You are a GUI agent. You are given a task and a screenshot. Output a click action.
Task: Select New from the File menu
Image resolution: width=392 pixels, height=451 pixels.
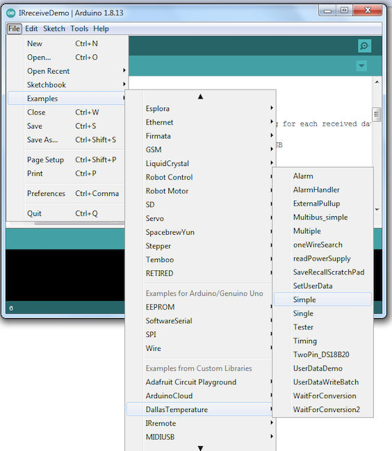pyautogui.click(x=68, y=43)
